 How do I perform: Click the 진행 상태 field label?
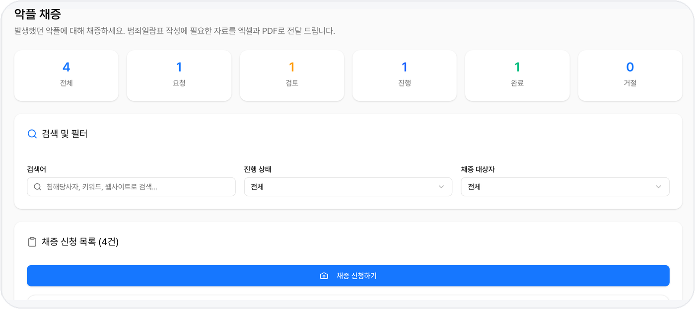tap(258, 169)
